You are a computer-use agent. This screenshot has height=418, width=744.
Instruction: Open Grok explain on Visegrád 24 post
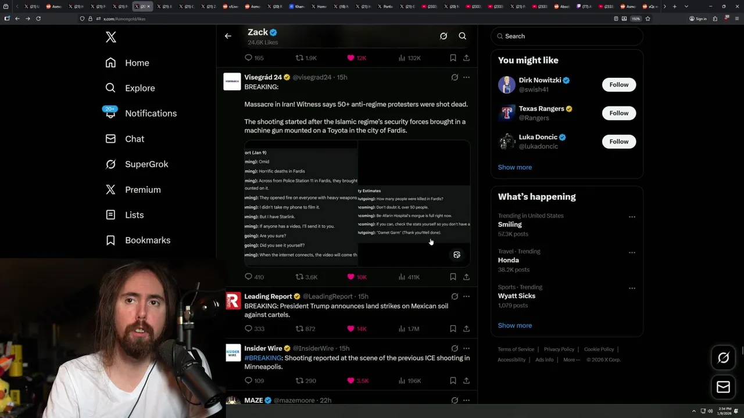[x=455, y=77]
